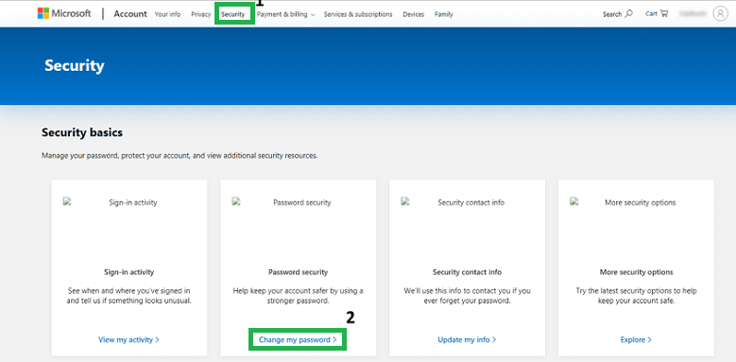Image resolution: width=736 pixels, height=362 pixels.
Task: Click 'See when and where you've signed in' text
Action: click(129, 296)
